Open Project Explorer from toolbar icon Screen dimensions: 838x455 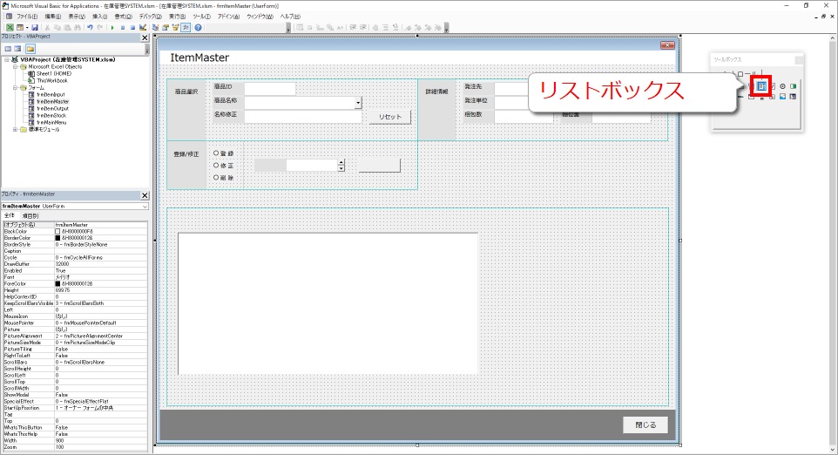[x=156, y=27]
